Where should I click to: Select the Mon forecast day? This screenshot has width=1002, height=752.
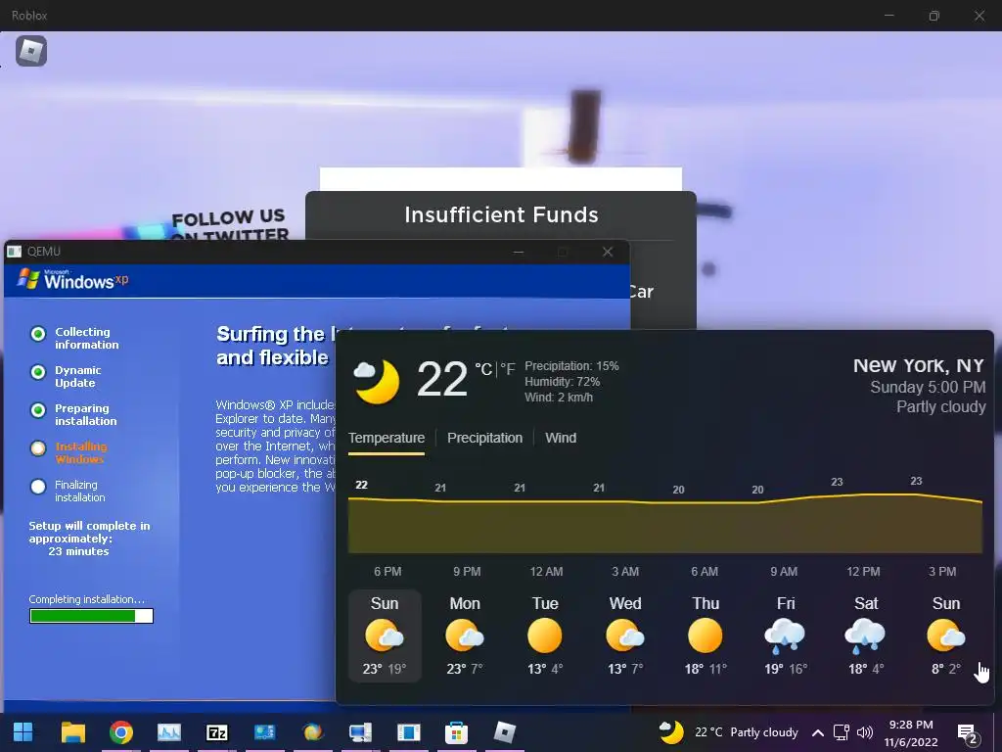click(x=465, y=635)
